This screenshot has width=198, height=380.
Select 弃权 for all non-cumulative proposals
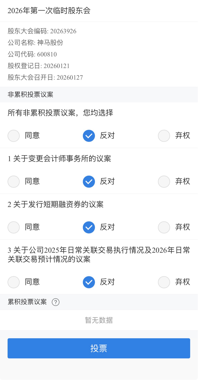[164, 136]
